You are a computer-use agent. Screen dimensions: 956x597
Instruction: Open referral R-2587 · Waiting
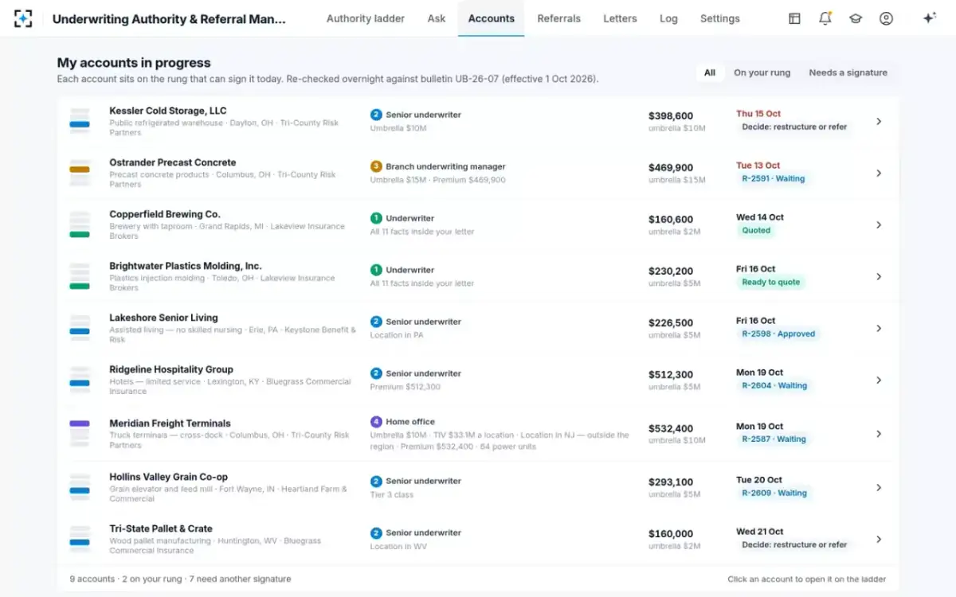pyautogui.click(x=774, y=439)
